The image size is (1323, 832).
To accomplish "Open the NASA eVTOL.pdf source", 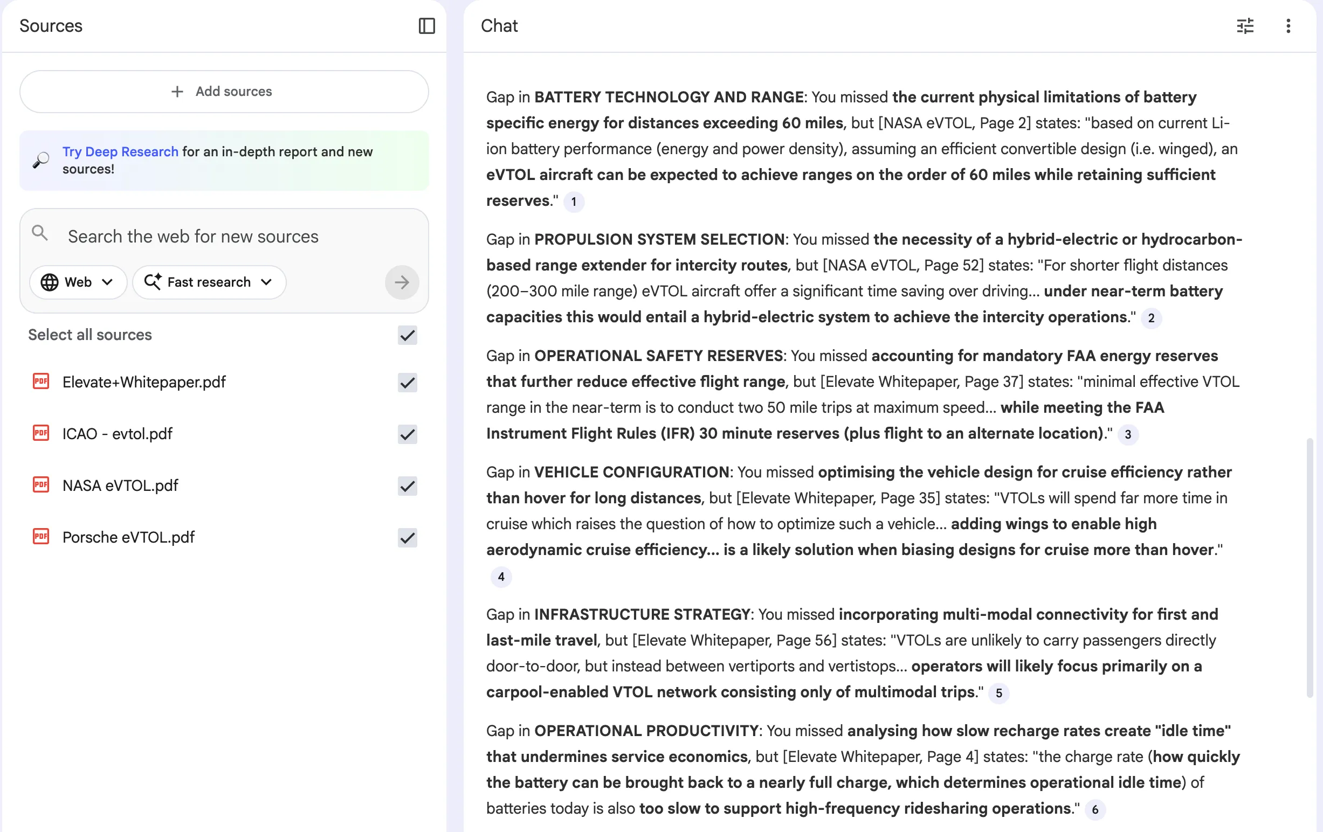I will coord(120,486).
